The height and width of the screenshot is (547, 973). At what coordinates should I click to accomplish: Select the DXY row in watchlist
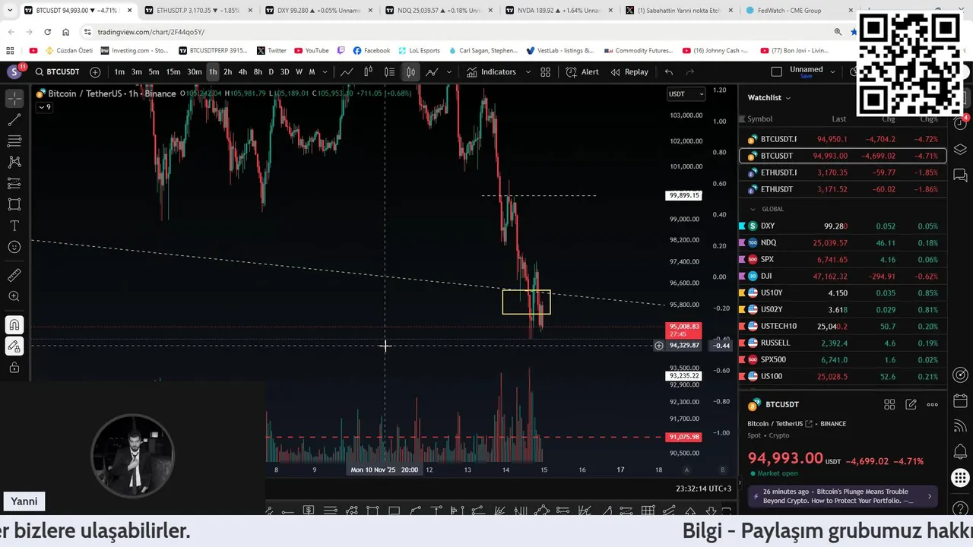tap(842, 226)
